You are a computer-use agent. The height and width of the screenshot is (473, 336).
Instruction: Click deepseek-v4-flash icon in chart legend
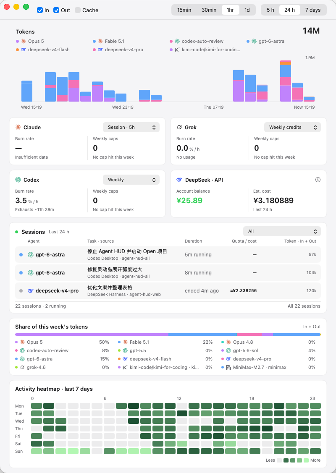(23, 50)
